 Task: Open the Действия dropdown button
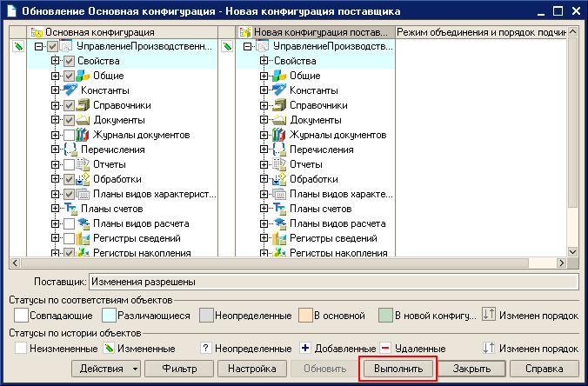(106, 369)
